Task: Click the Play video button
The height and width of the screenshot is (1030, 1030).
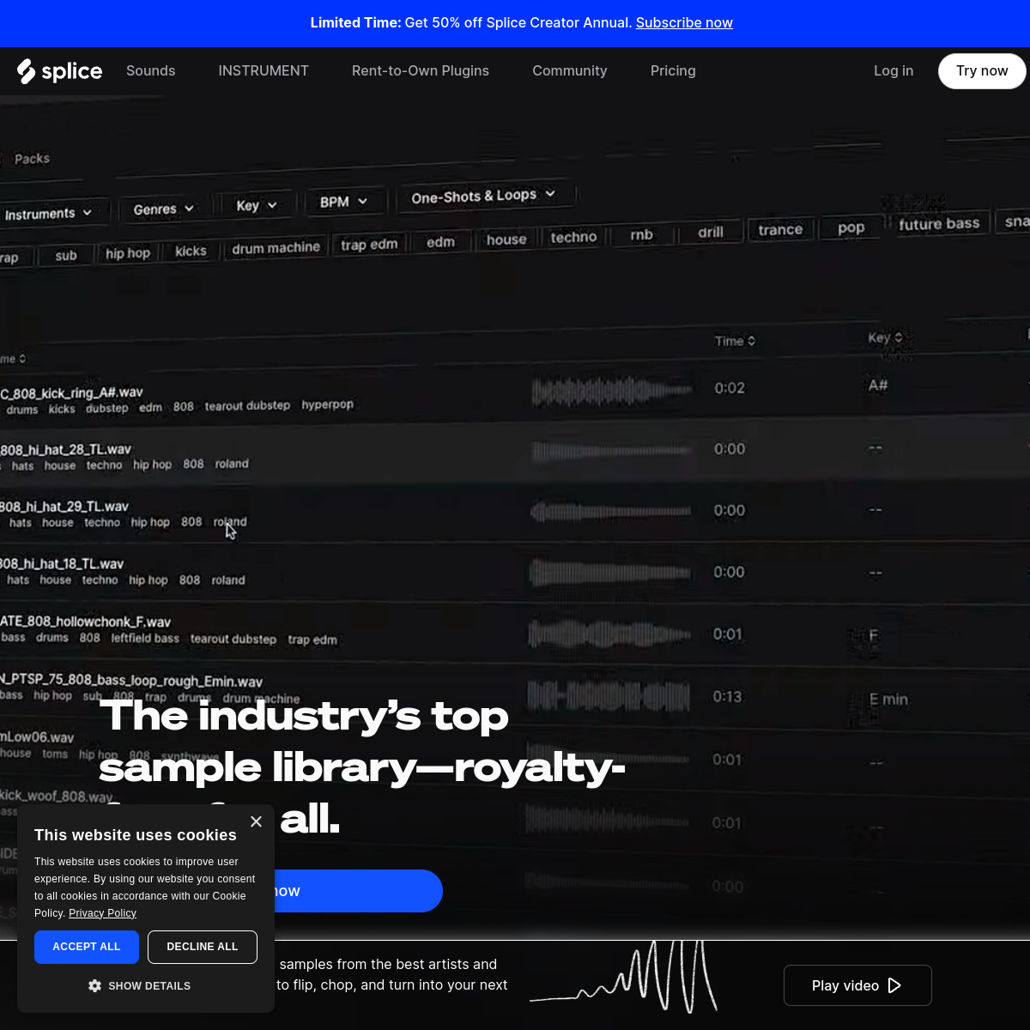Action: tap(857, 985)
